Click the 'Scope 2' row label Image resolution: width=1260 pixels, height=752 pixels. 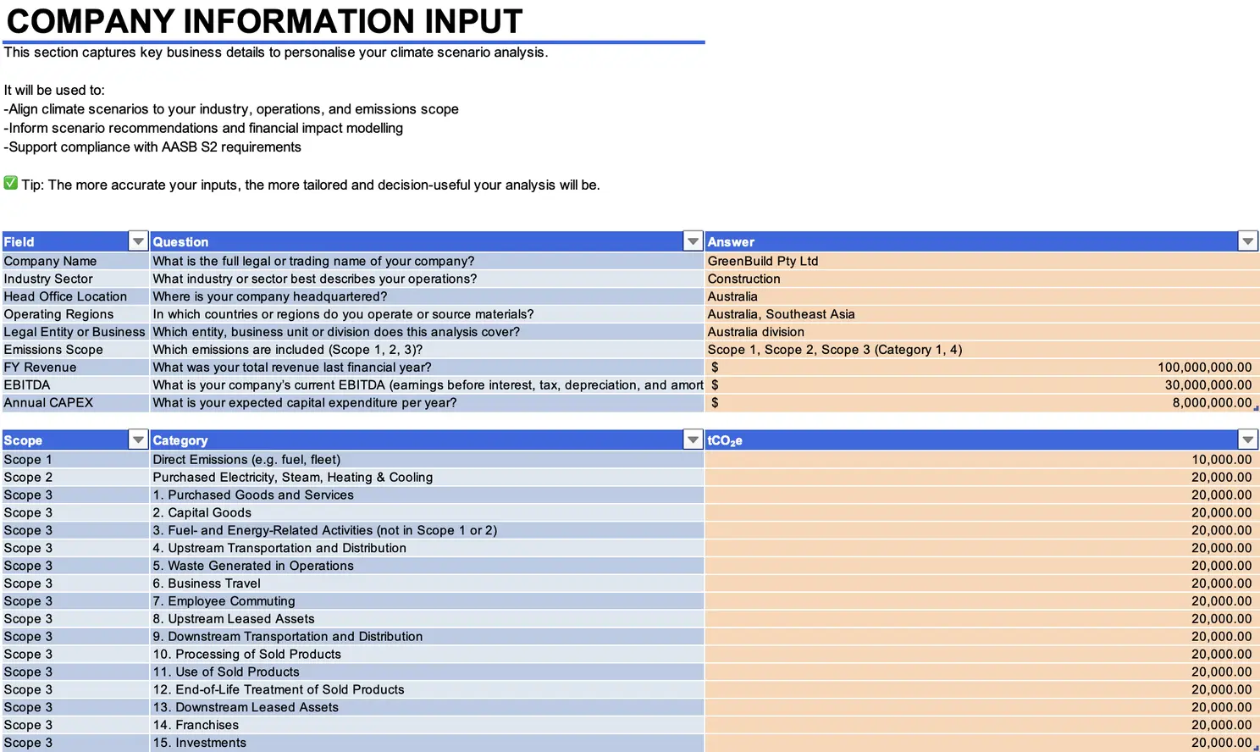75,478
